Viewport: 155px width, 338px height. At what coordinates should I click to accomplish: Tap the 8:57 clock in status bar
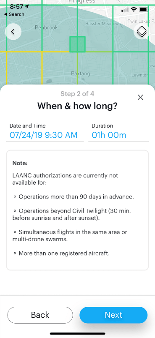pyautogui.click(x=17, y=7)
